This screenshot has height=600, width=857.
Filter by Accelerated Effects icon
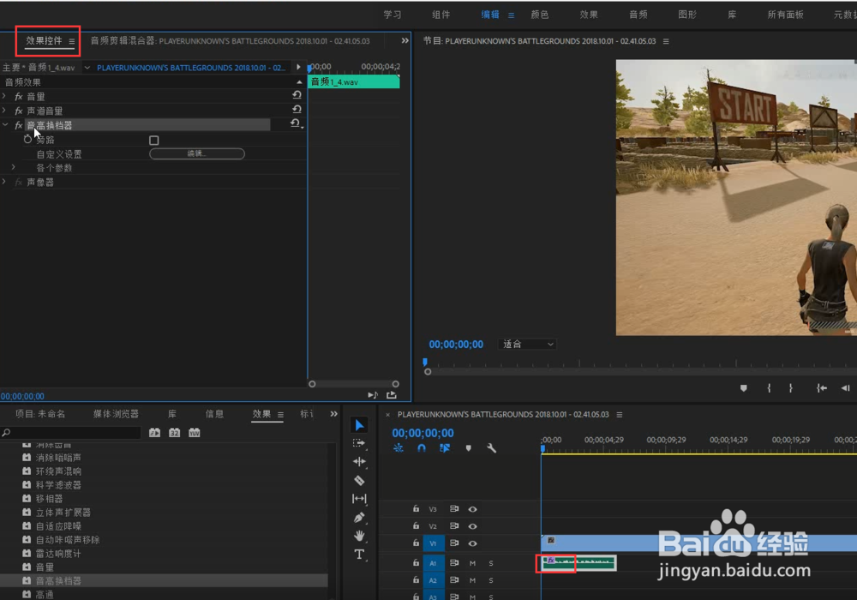click(x=154, y=433)
